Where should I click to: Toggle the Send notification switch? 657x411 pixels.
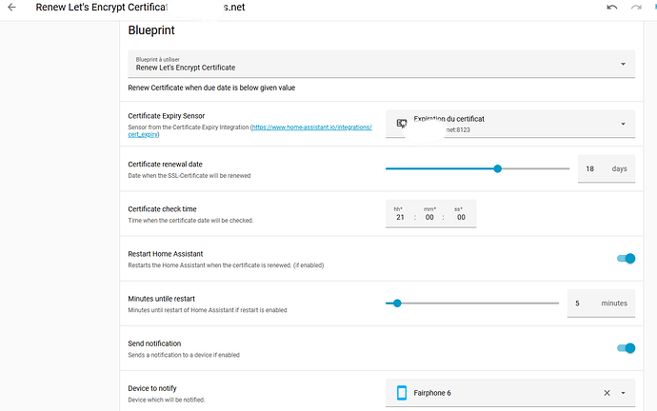pyautogui.click(x=626, y=348)
